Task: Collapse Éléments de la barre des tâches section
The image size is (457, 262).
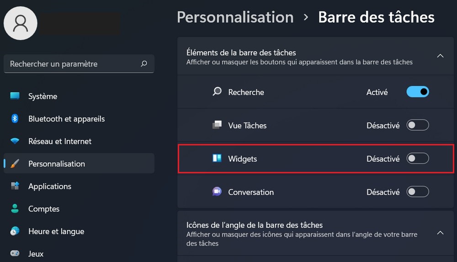Action: pos(440,56)
